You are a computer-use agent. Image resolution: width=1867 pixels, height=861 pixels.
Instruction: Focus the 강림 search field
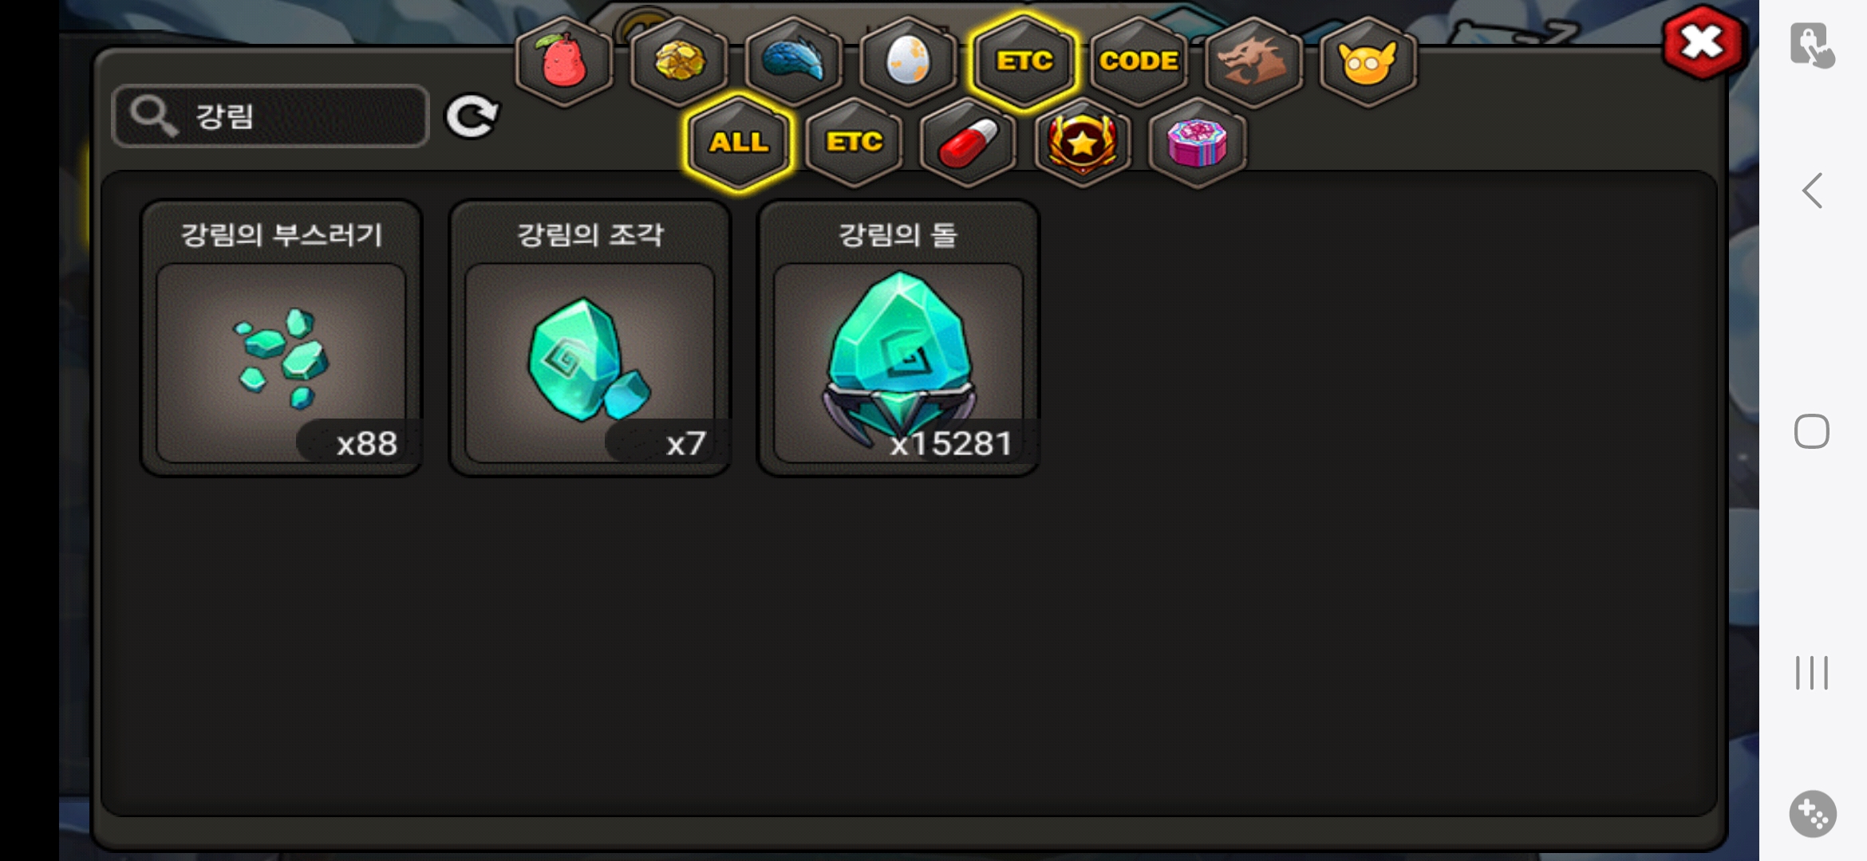click(270, 116)
